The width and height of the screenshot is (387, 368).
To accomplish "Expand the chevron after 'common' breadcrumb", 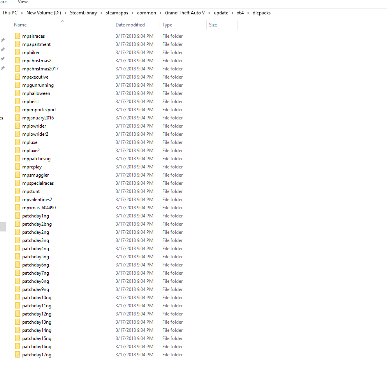I will point(160,13).
